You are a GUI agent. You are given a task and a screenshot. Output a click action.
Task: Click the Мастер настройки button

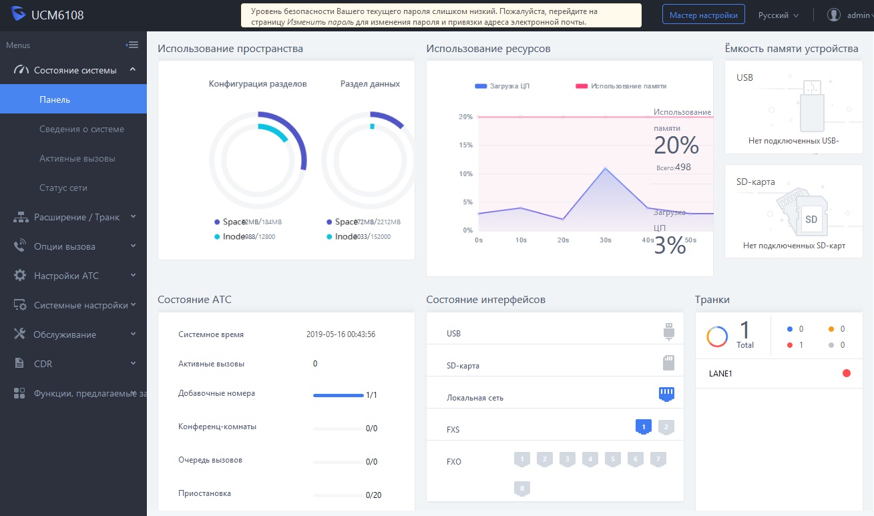tap(704, 15)
